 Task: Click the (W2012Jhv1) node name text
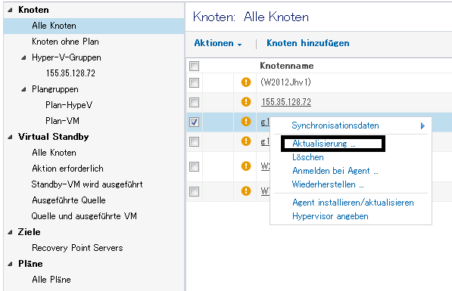285,82
